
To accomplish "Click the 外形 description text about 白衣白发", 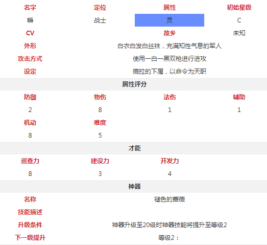I will (169, 46).
